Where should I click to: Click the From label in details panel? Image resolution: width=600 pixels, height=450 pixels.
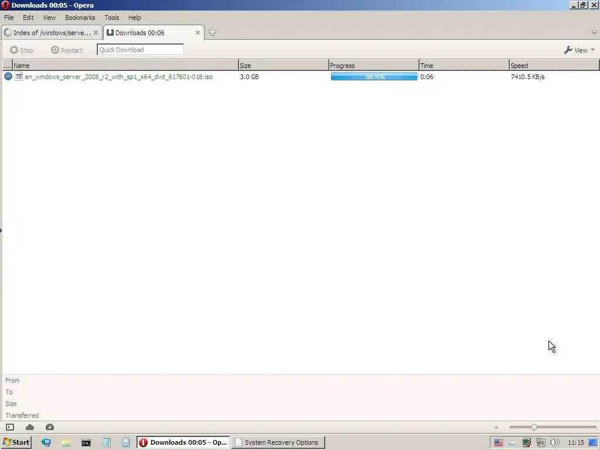click(12, 380)
